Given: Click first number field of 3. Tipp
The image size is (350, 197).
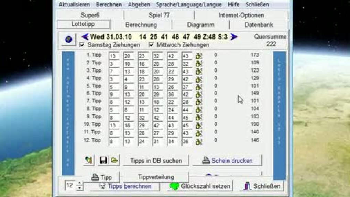Looking at the screenshot, I should pyautogui.click(x=114, y=71).
